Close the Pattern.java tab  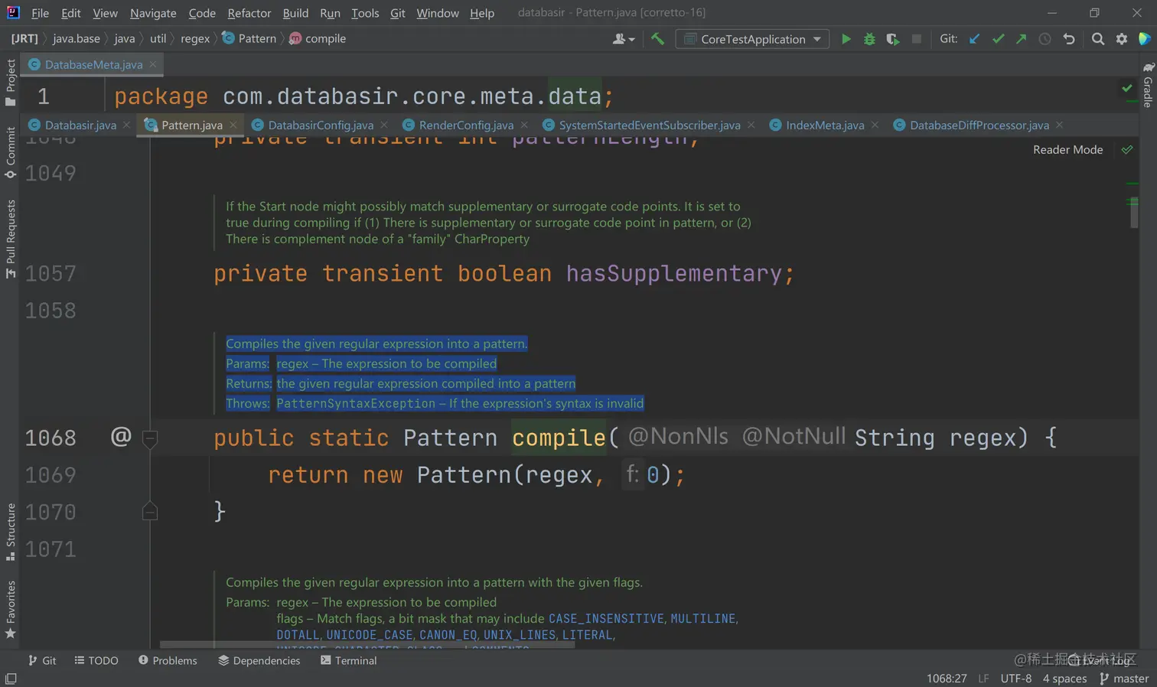click(x=233, y=125)
